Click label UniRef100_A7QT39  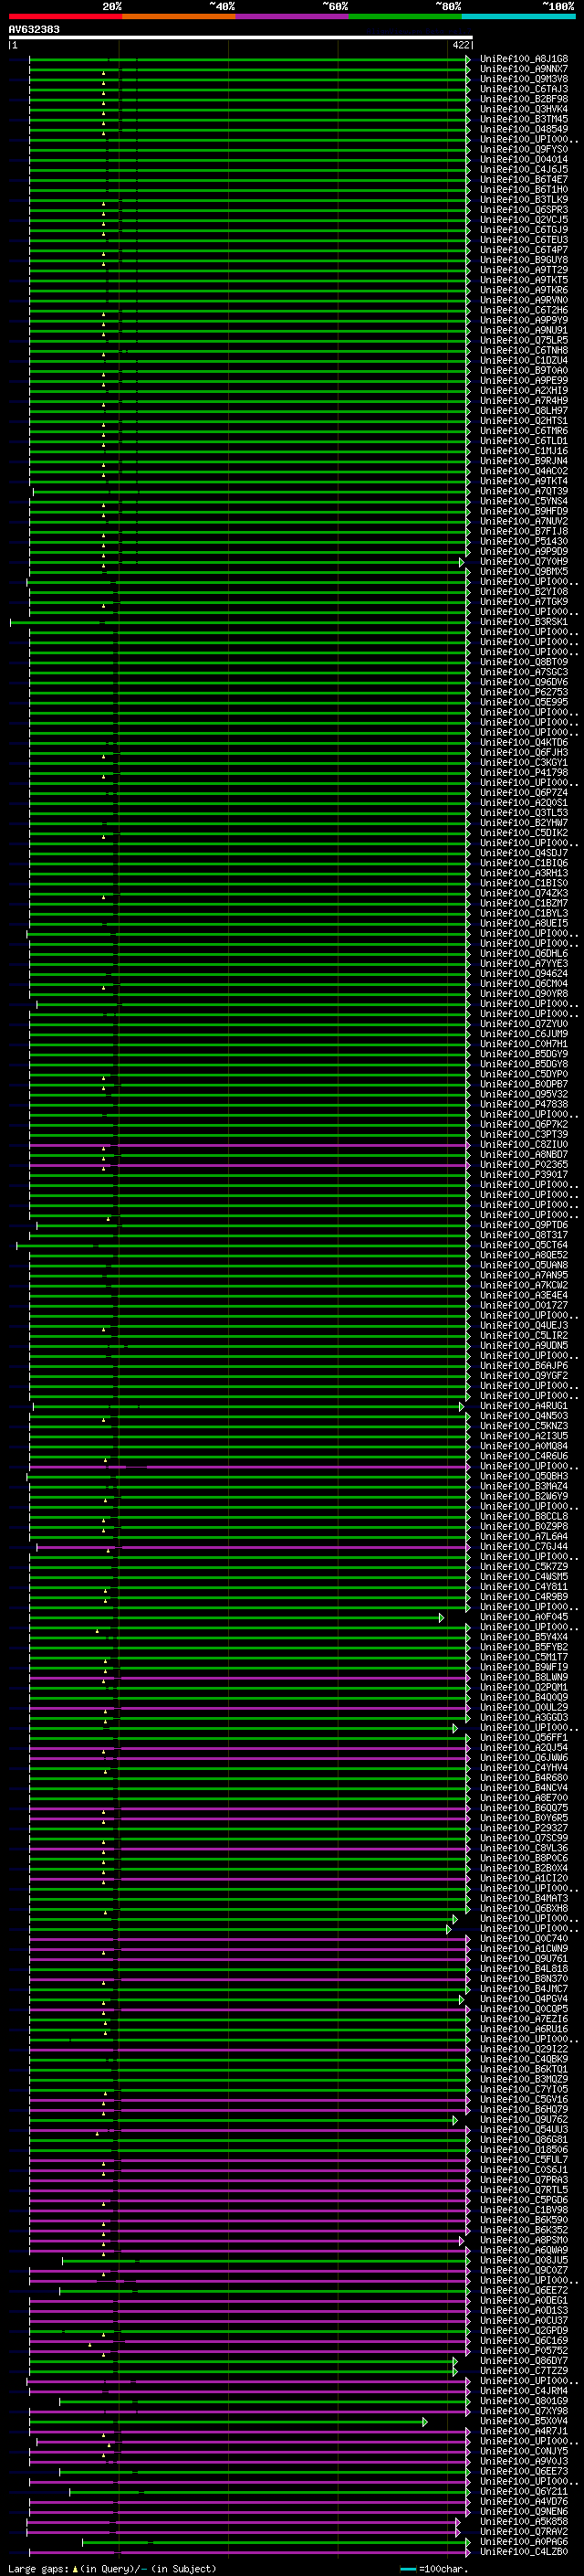coord(524,491)
